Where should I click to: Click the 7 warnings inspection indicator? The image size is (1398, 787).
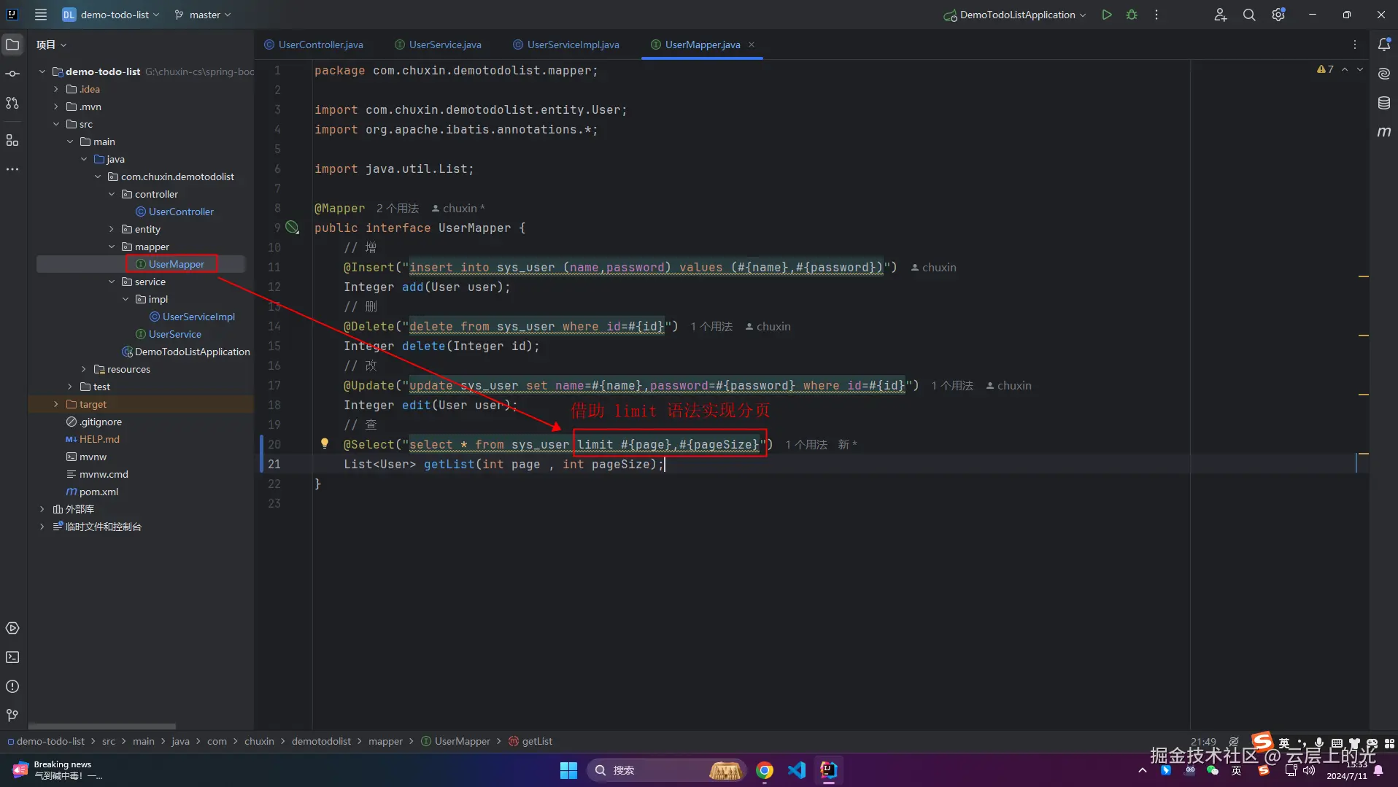pos(1325,69)
